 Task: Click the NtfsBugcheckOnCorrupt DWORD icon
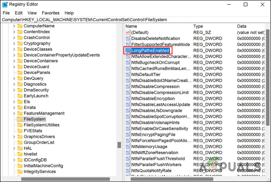tap(128, 63)
